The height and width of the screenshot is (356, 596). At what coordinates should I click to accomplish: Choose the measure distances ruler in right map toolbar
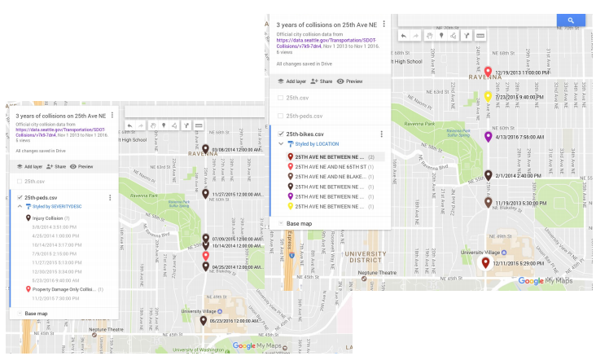click(480, 36)
